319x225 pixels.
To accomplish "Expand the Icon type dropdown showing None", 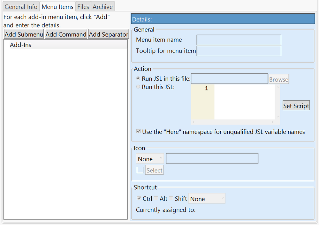I will [x=150, y=159].
